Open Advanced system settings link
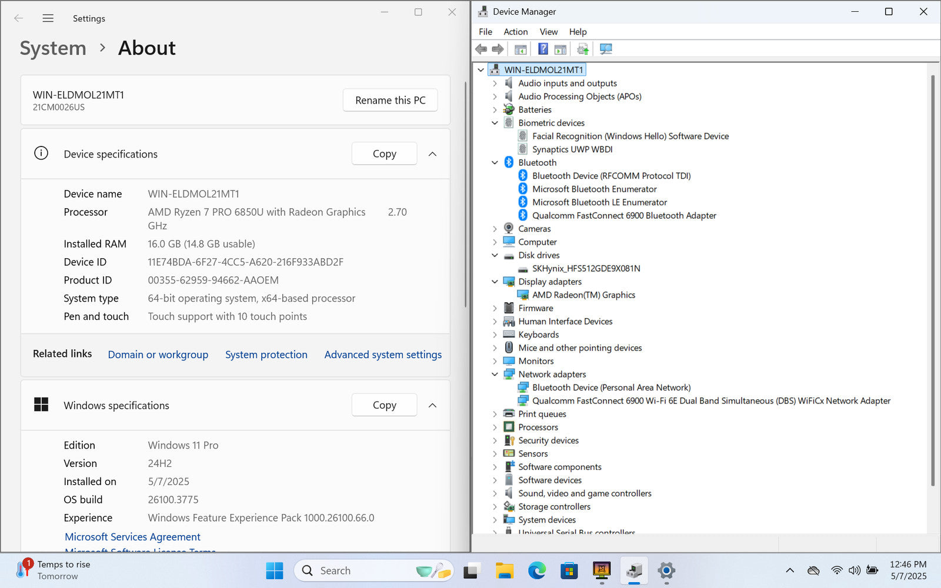 point(383,355)
